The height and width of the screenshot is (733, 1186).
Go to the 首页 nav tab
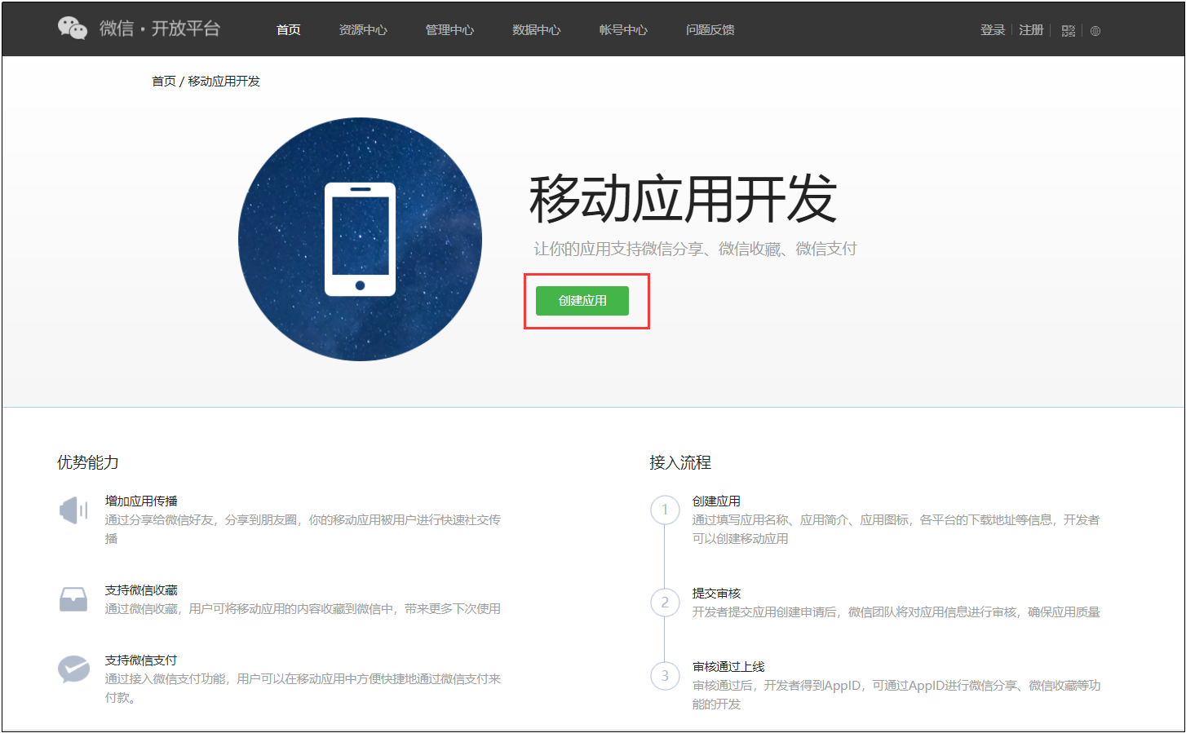click(288, 30)
